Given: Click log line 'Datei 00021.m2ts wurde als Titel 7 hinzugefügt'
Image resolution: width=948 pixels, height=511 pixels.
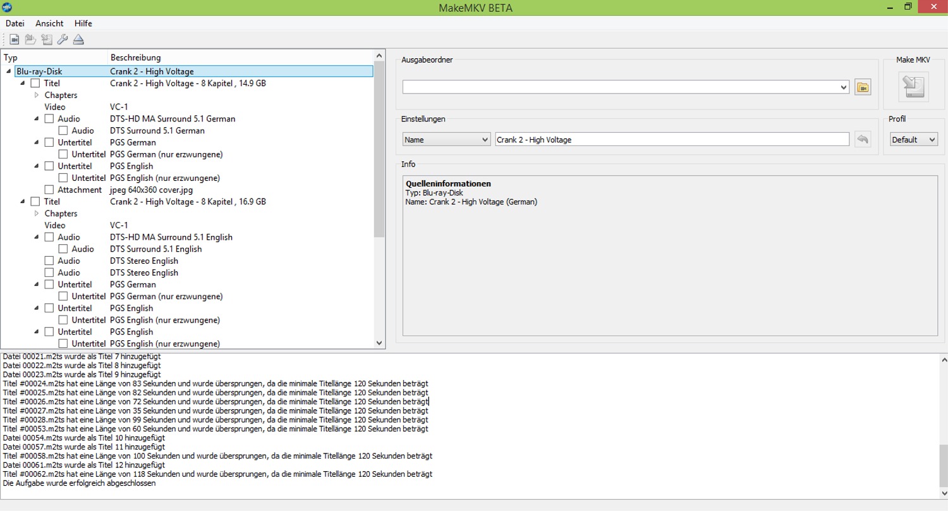Looking at the screenshot, I should coord(82,356).
